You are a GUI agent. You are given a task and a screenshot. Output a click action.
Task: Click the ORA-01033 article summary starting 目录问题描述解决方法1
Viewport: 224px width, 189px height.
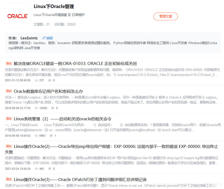coord(112,72)
